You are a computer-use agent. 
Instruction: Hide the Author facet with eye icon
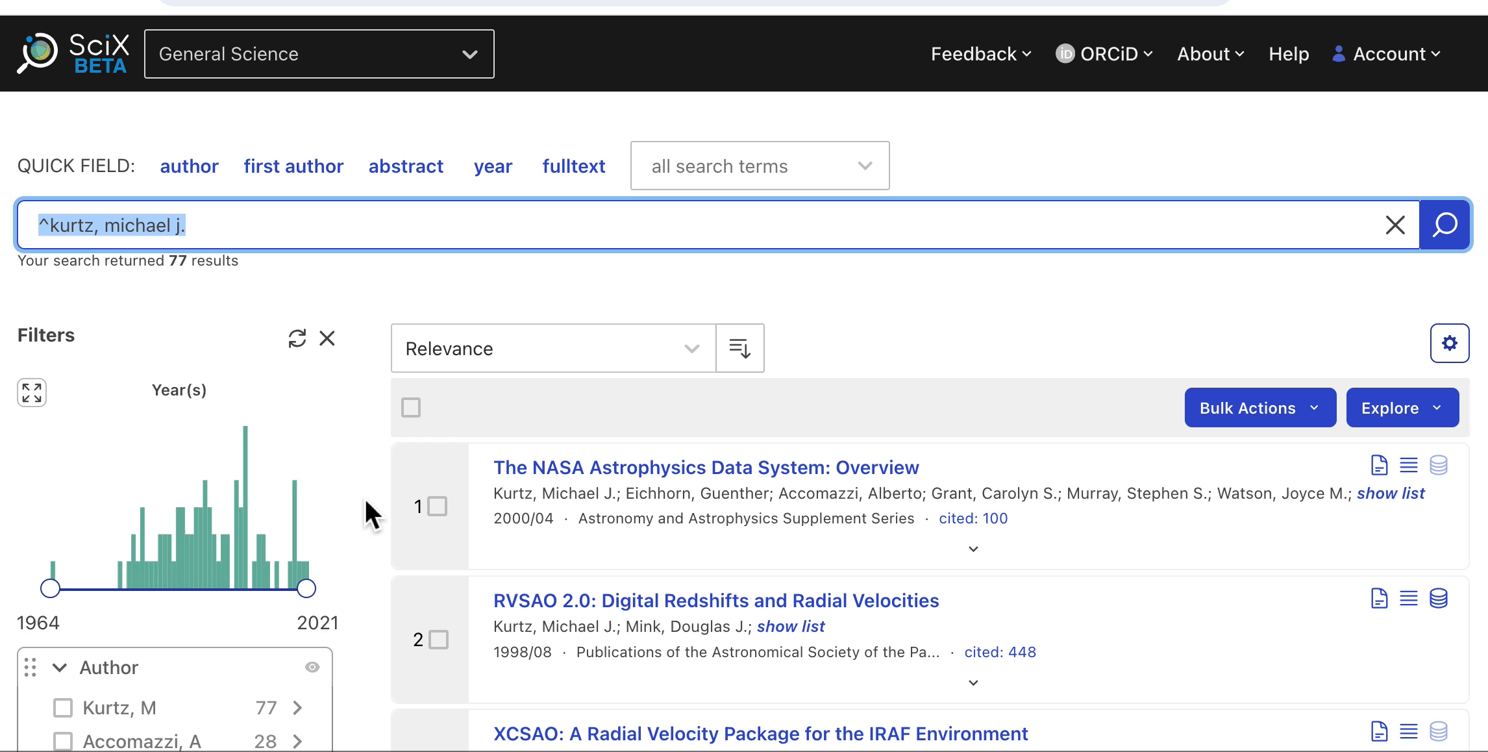pyautogui.click(x=312, y=668)
